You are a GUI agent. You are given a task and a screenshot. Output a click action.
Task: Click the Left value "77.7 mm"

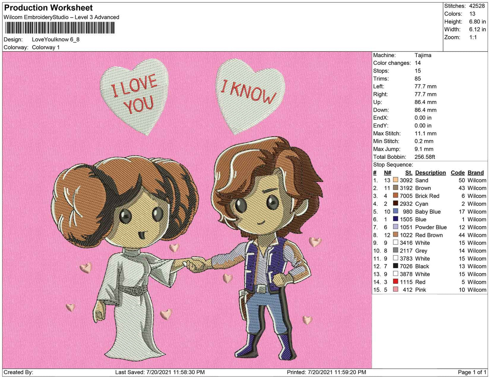[x=426, y=86]
